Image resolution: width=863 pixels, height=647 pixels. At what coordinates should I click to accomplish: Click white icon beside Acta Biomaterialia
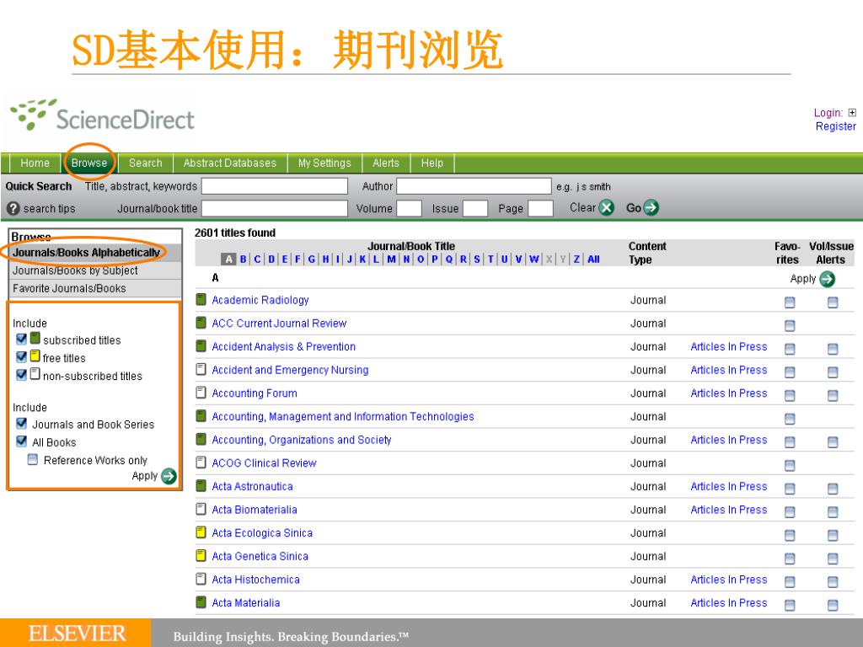click(x=201, y=509)
